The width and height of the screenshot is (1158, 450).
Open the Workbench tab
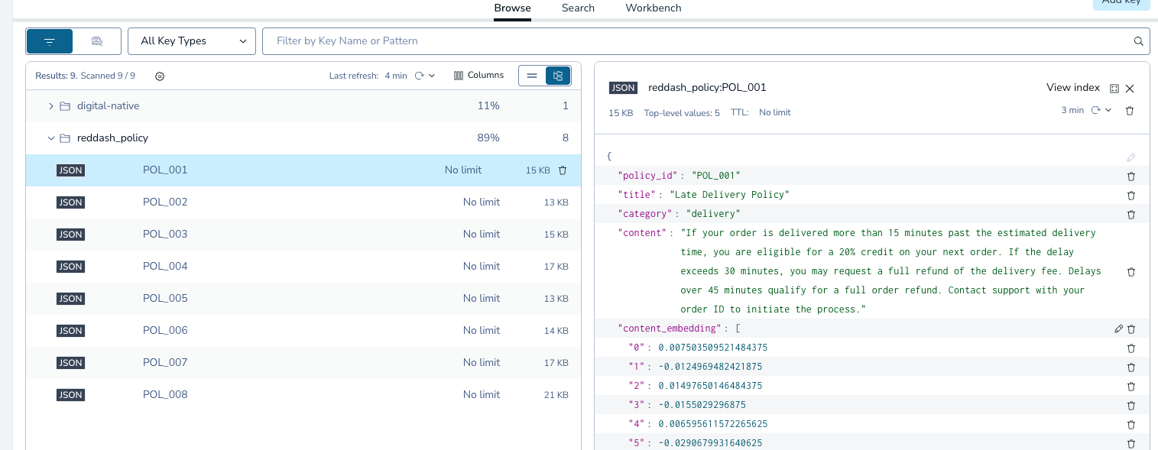[x=654, y=8]
